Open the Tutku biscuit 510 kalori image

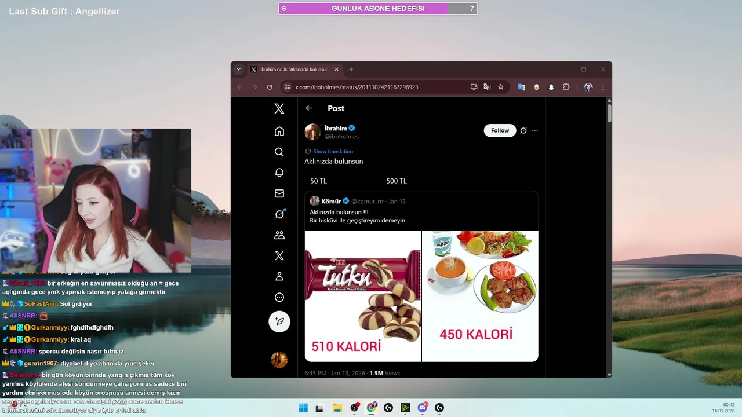click(x=363, y=297)
